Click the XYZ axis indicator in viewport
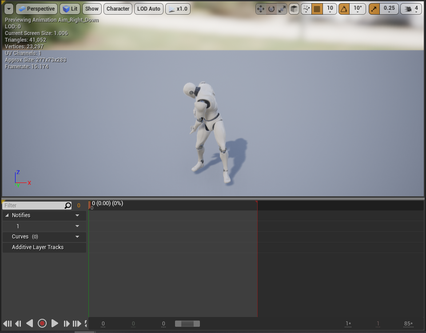 [22, 179]
